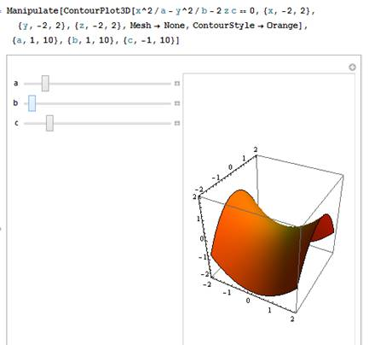Expand extra controls for slider c
This screenshot has height=345, width=369.
177,123
